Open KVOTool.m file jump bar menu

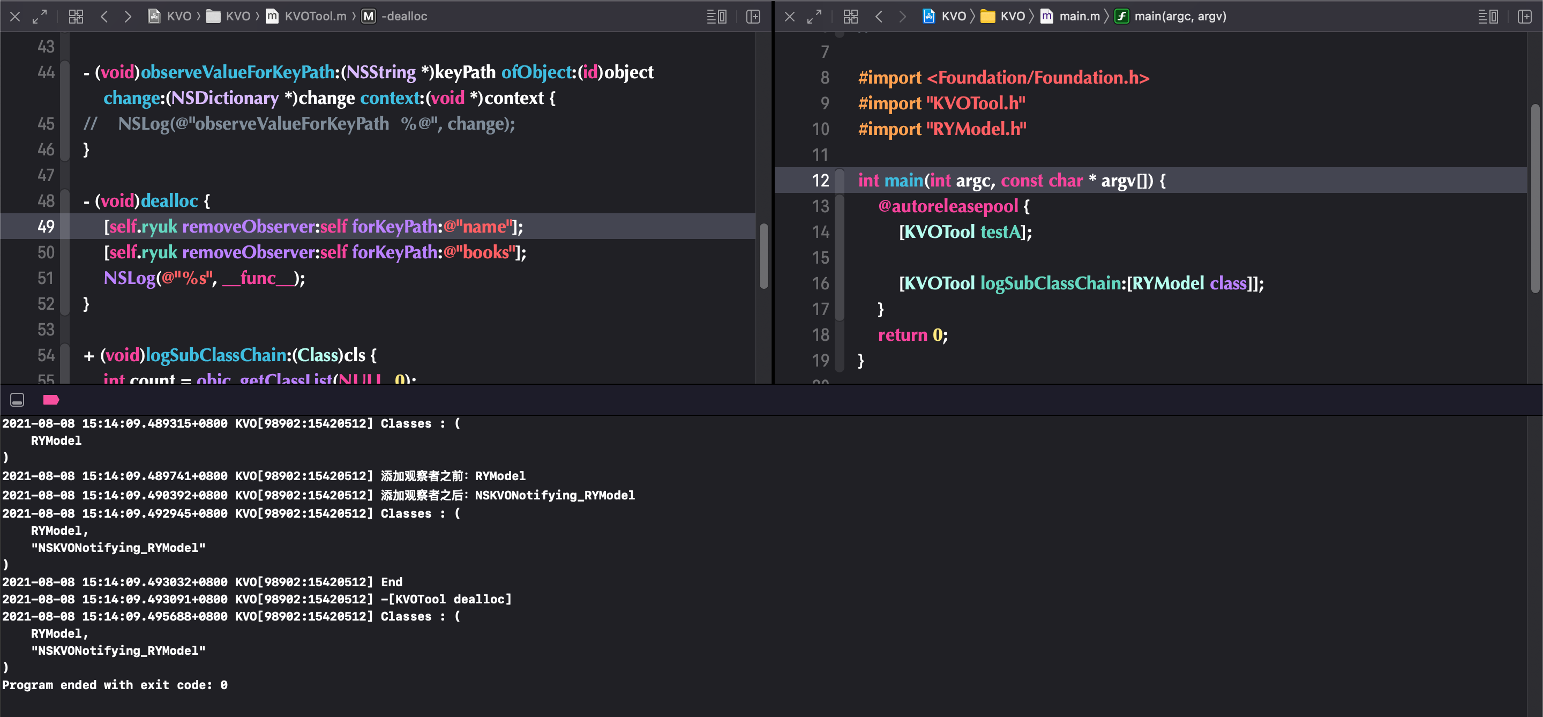tap(306, 16)
